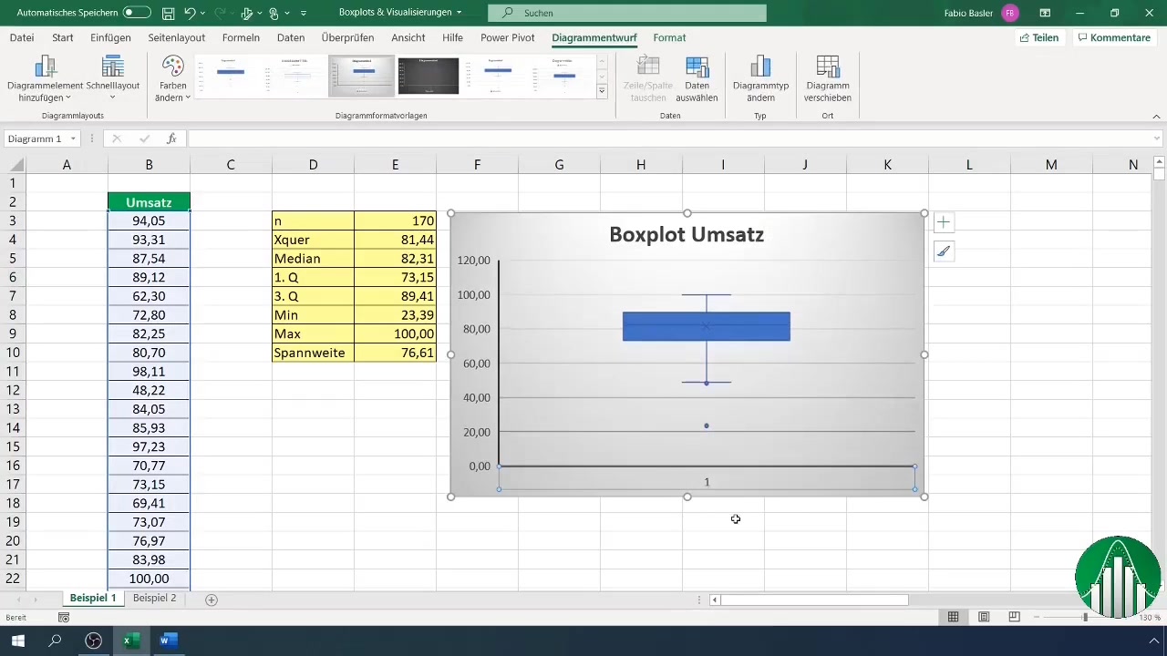Viewport: 1167px width, 656px height.
Task: Toggle Automatisches Speichern switch
Action: point(137,13)
